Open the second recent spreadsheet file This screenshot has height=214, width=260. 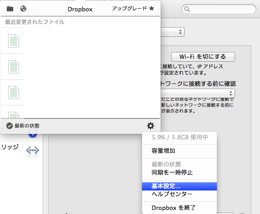pyautogui.click(x=14, y=67)
